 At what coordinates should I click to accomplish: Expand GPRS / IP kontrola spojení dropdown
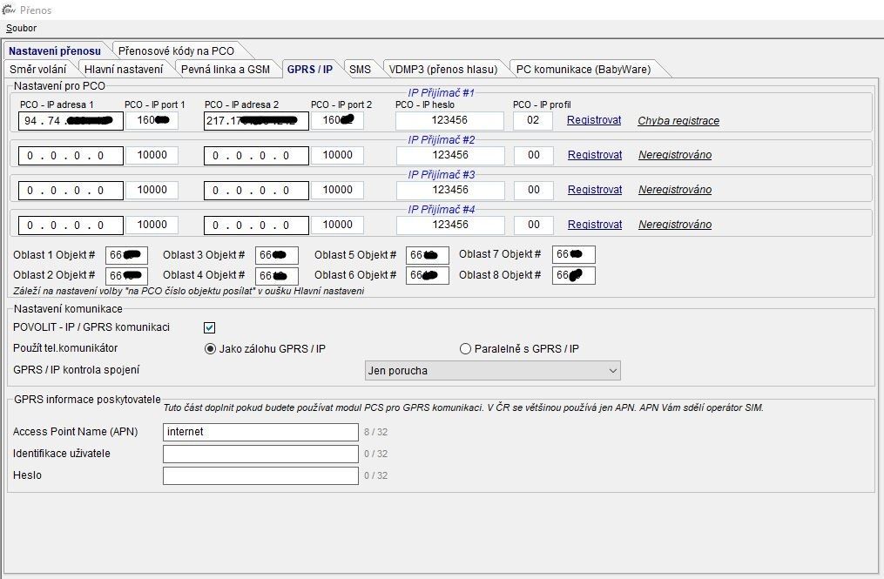click(x=492, y=371)
